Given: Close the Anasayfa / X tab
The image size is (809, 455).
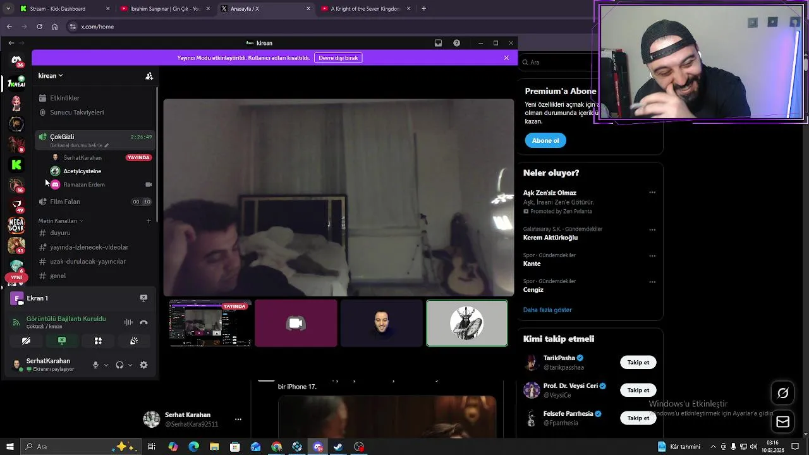Looking at the screenshot, I should click(308, 9).
